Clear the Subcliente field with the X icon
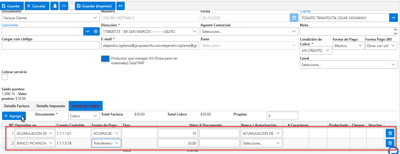The image size is (400, 154). click(96, 31)
